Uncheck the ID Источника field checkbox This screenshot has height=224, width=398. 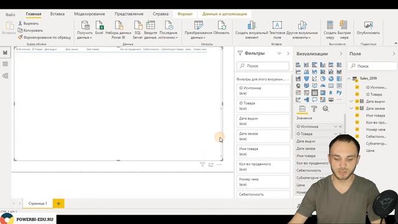[x=357, y=87]
